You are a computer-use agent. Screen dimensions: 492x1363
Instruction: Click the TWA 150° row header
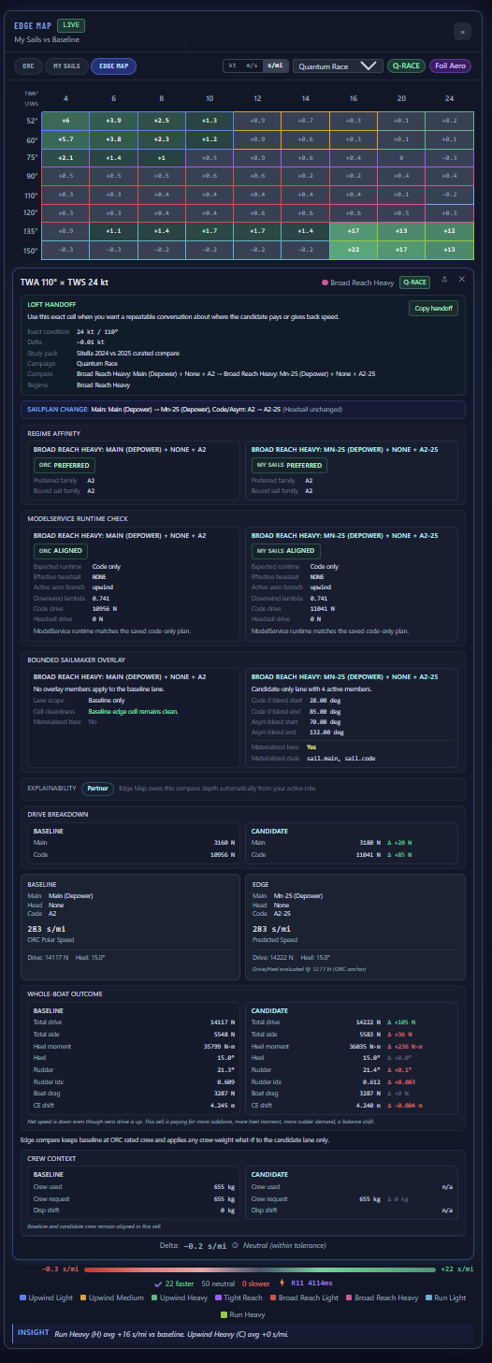[31, 249]
